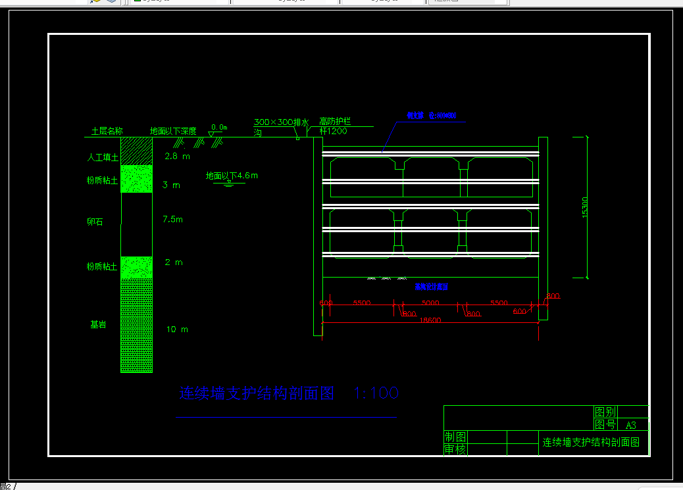Select the A3 sheet size text
The height and width of the screenshot is (490, 683).
[x=631, y=425]
